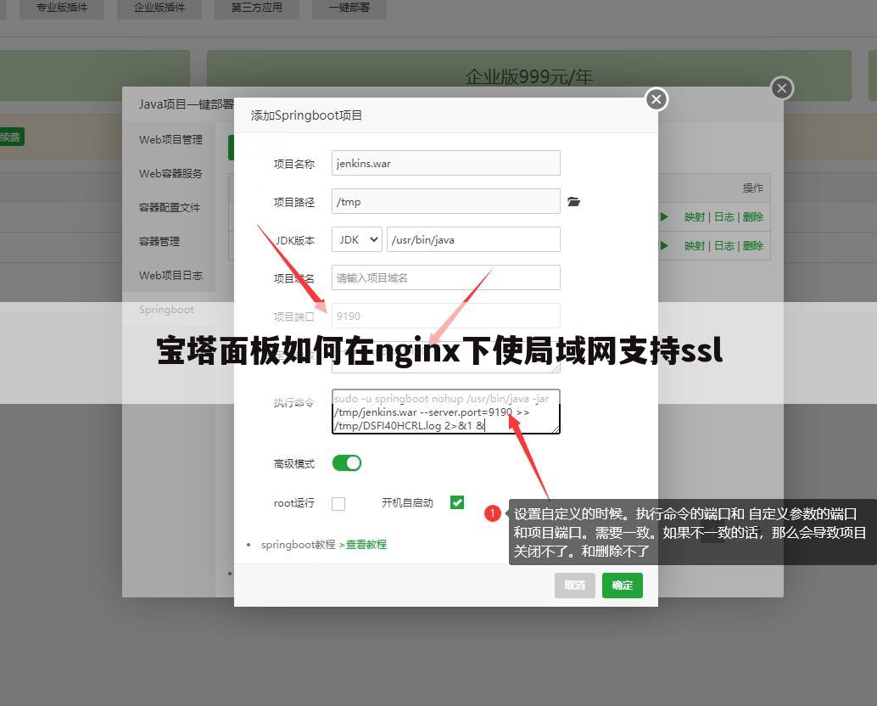Check the root运行 checkbox

point(338,503)
